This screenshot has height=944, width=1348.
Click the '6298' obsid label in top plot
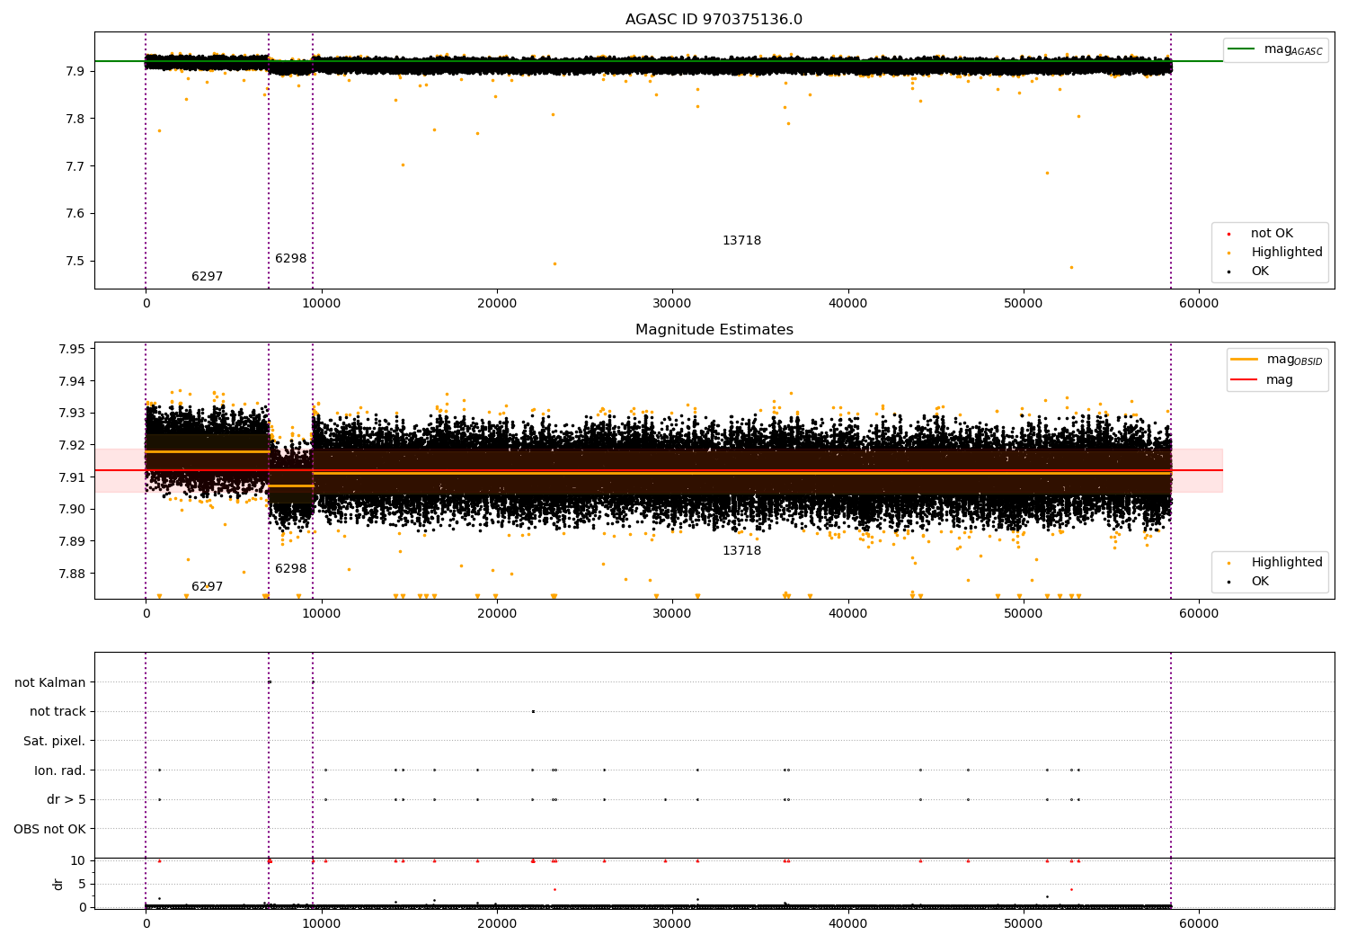tap(290, 259)
